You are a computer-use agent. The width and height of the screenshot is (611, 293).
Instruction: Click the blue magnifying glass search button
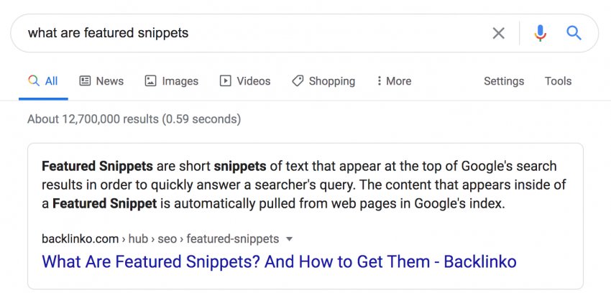pos(574,33)
